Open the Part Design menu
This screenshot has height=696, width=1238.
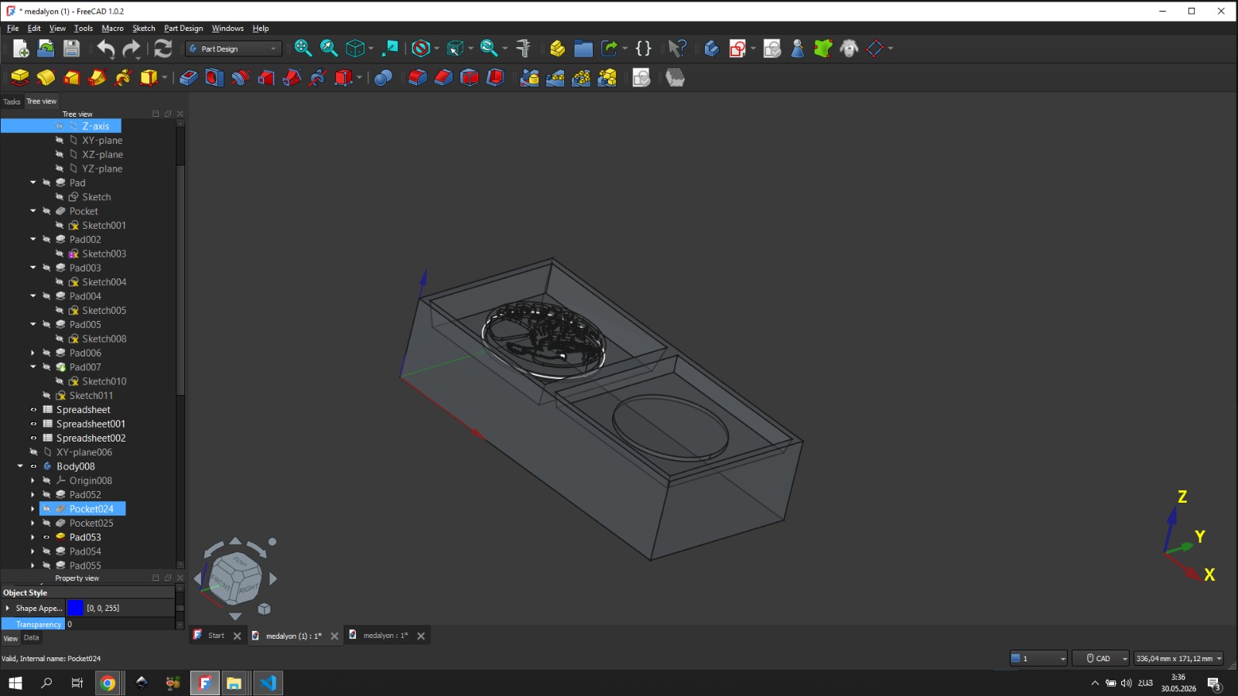click(183, 29)
